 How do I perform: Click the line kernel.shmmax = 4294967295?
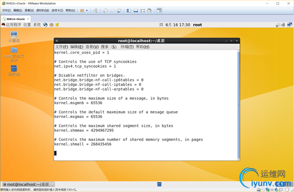pyautogui.click(x=84, y=130)
